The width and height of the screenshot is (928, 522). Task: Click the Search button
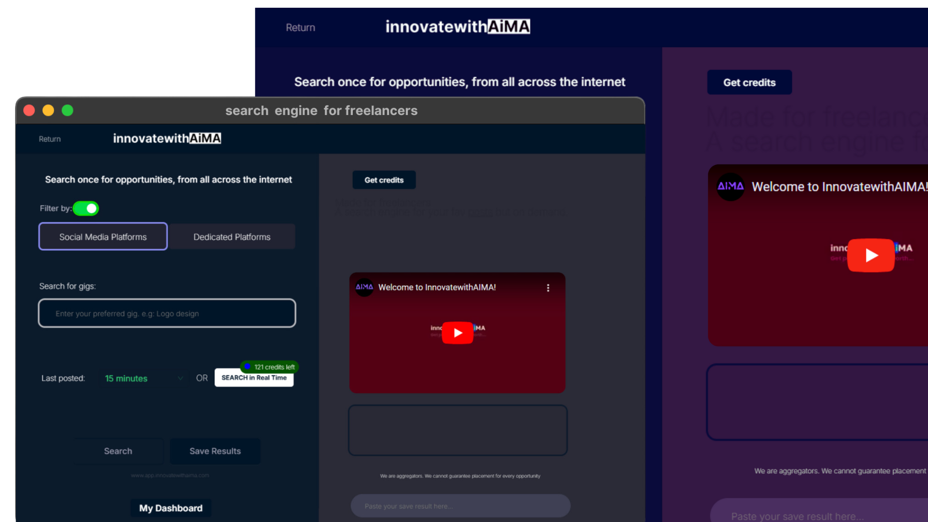118,451
